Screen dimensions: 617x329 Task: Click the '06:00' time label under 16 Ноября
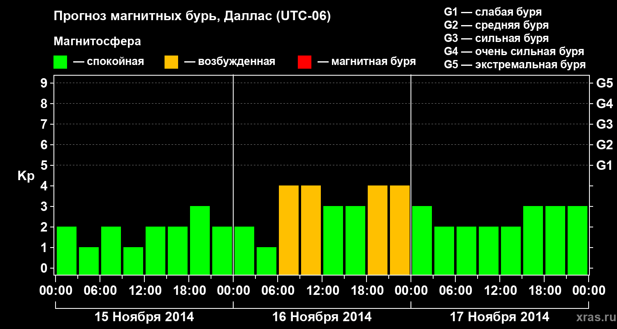click(x=278, y=291)
